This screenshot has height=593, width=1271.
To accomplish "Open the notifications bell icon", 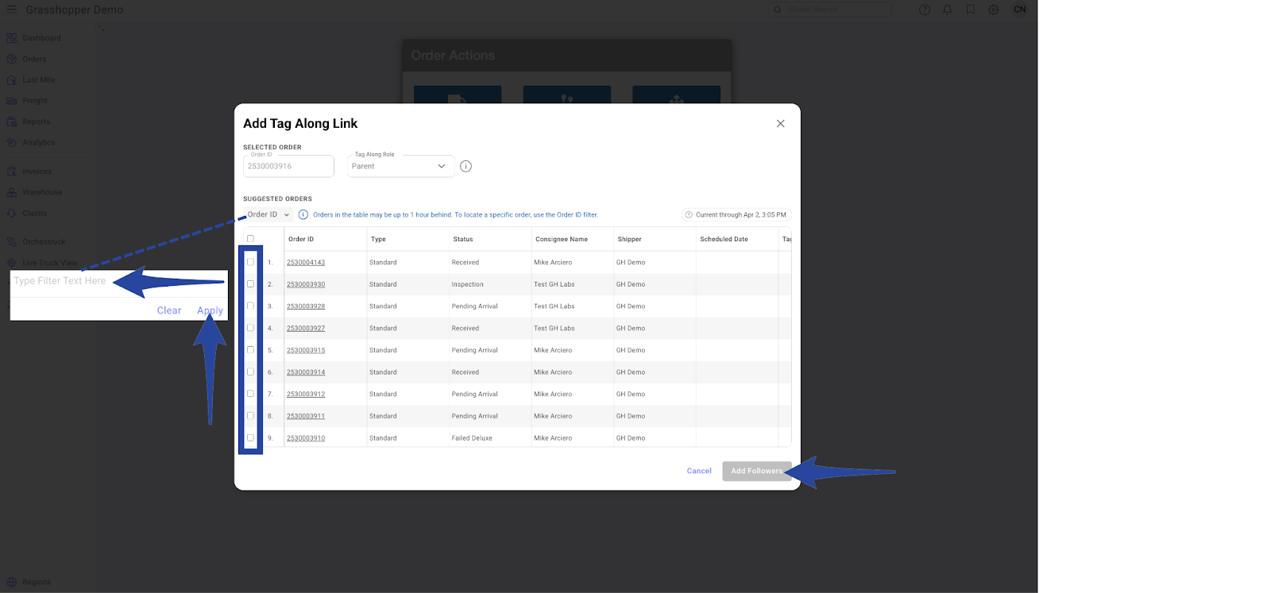I will click(947, 10).
